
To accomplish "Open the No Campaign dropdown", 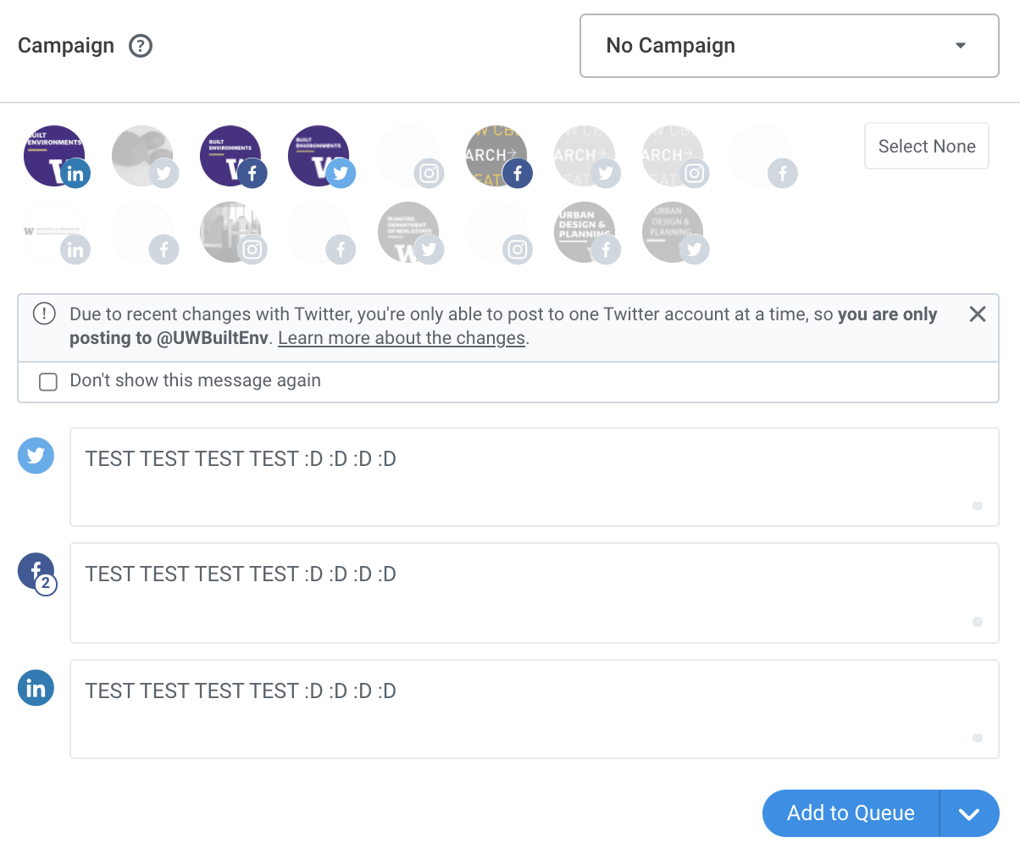I will (788, 46).
